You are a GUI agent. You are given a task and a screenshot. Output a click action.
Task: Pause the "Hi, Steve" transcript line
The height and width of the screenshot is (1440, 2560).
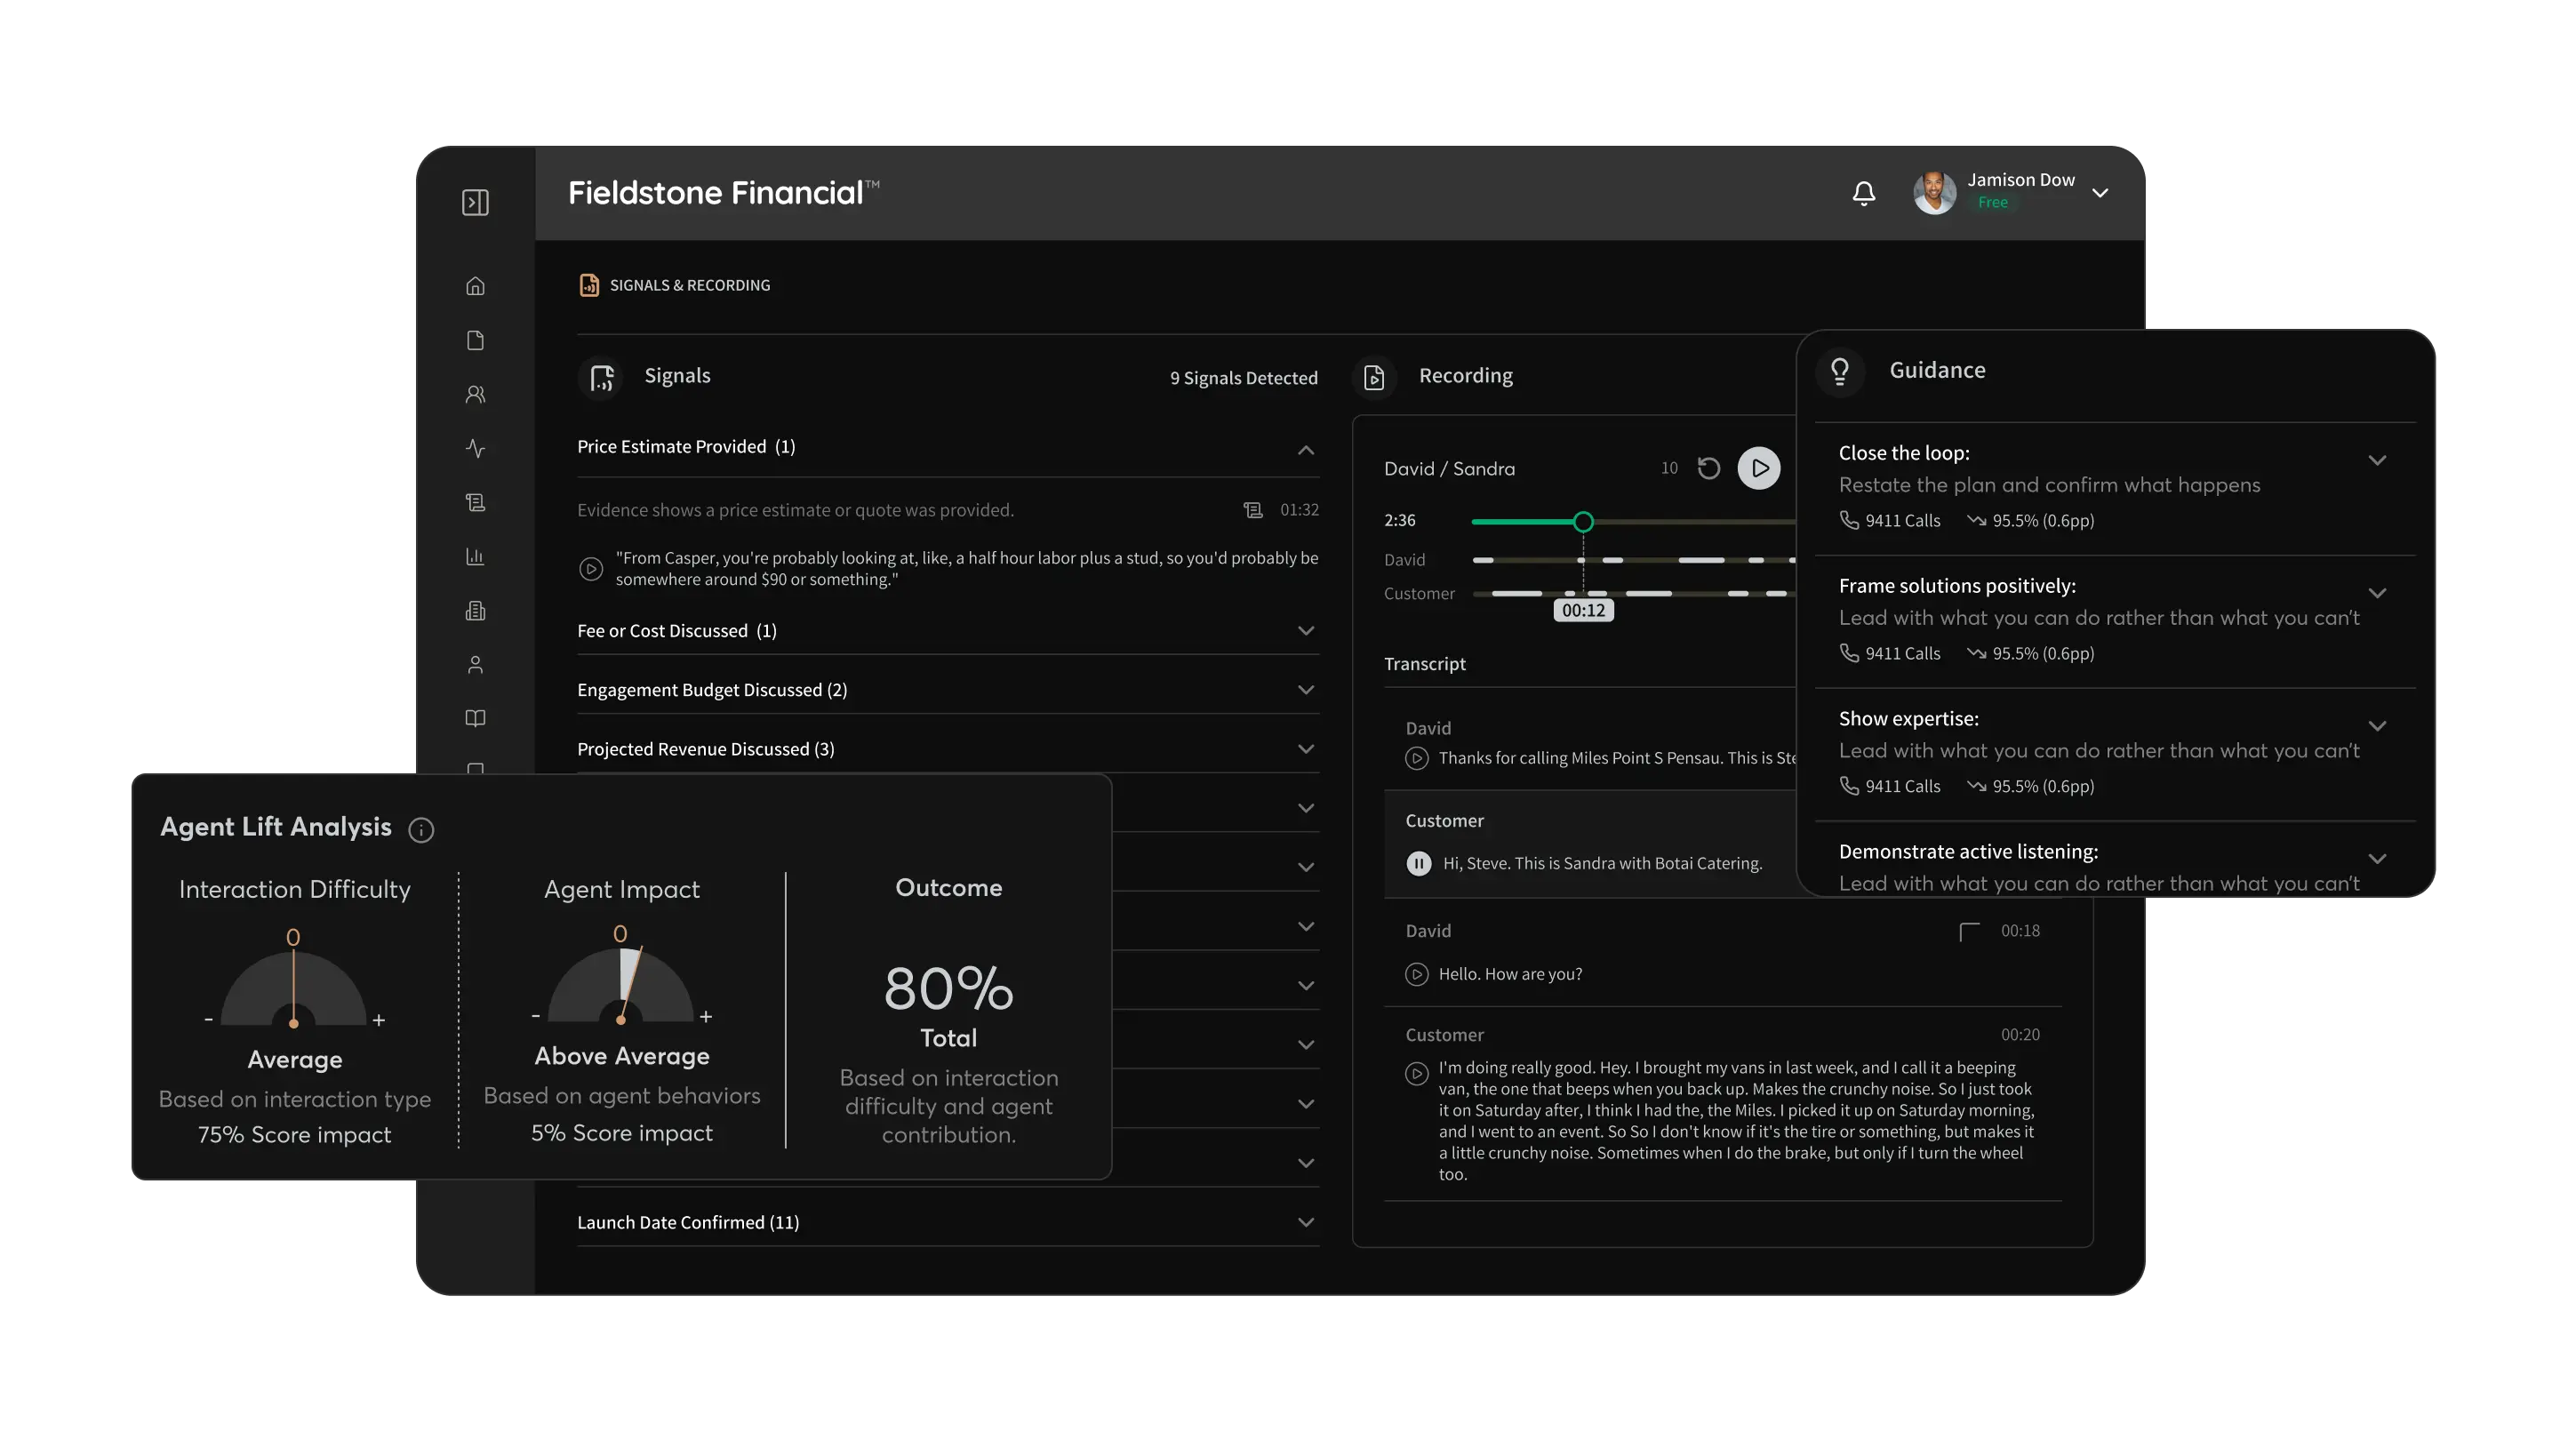coord(1420,864)
